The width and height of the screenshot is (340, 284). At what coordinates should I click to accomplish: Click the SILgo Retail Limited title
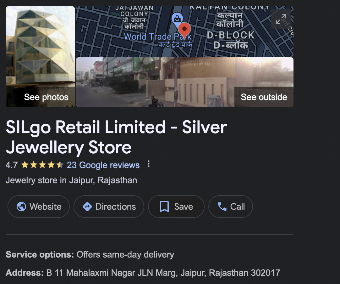point(116,137)
